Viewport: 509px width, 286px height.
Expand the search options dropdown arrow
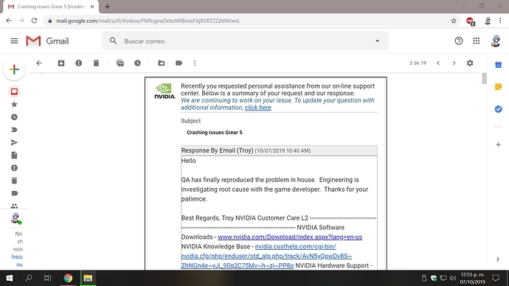coord(377,41)
